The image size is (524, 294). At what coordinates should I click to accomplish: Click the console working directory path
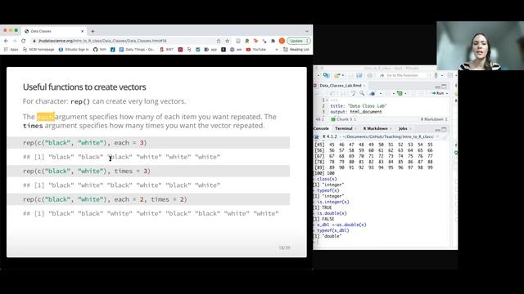[x=388, y=136]
